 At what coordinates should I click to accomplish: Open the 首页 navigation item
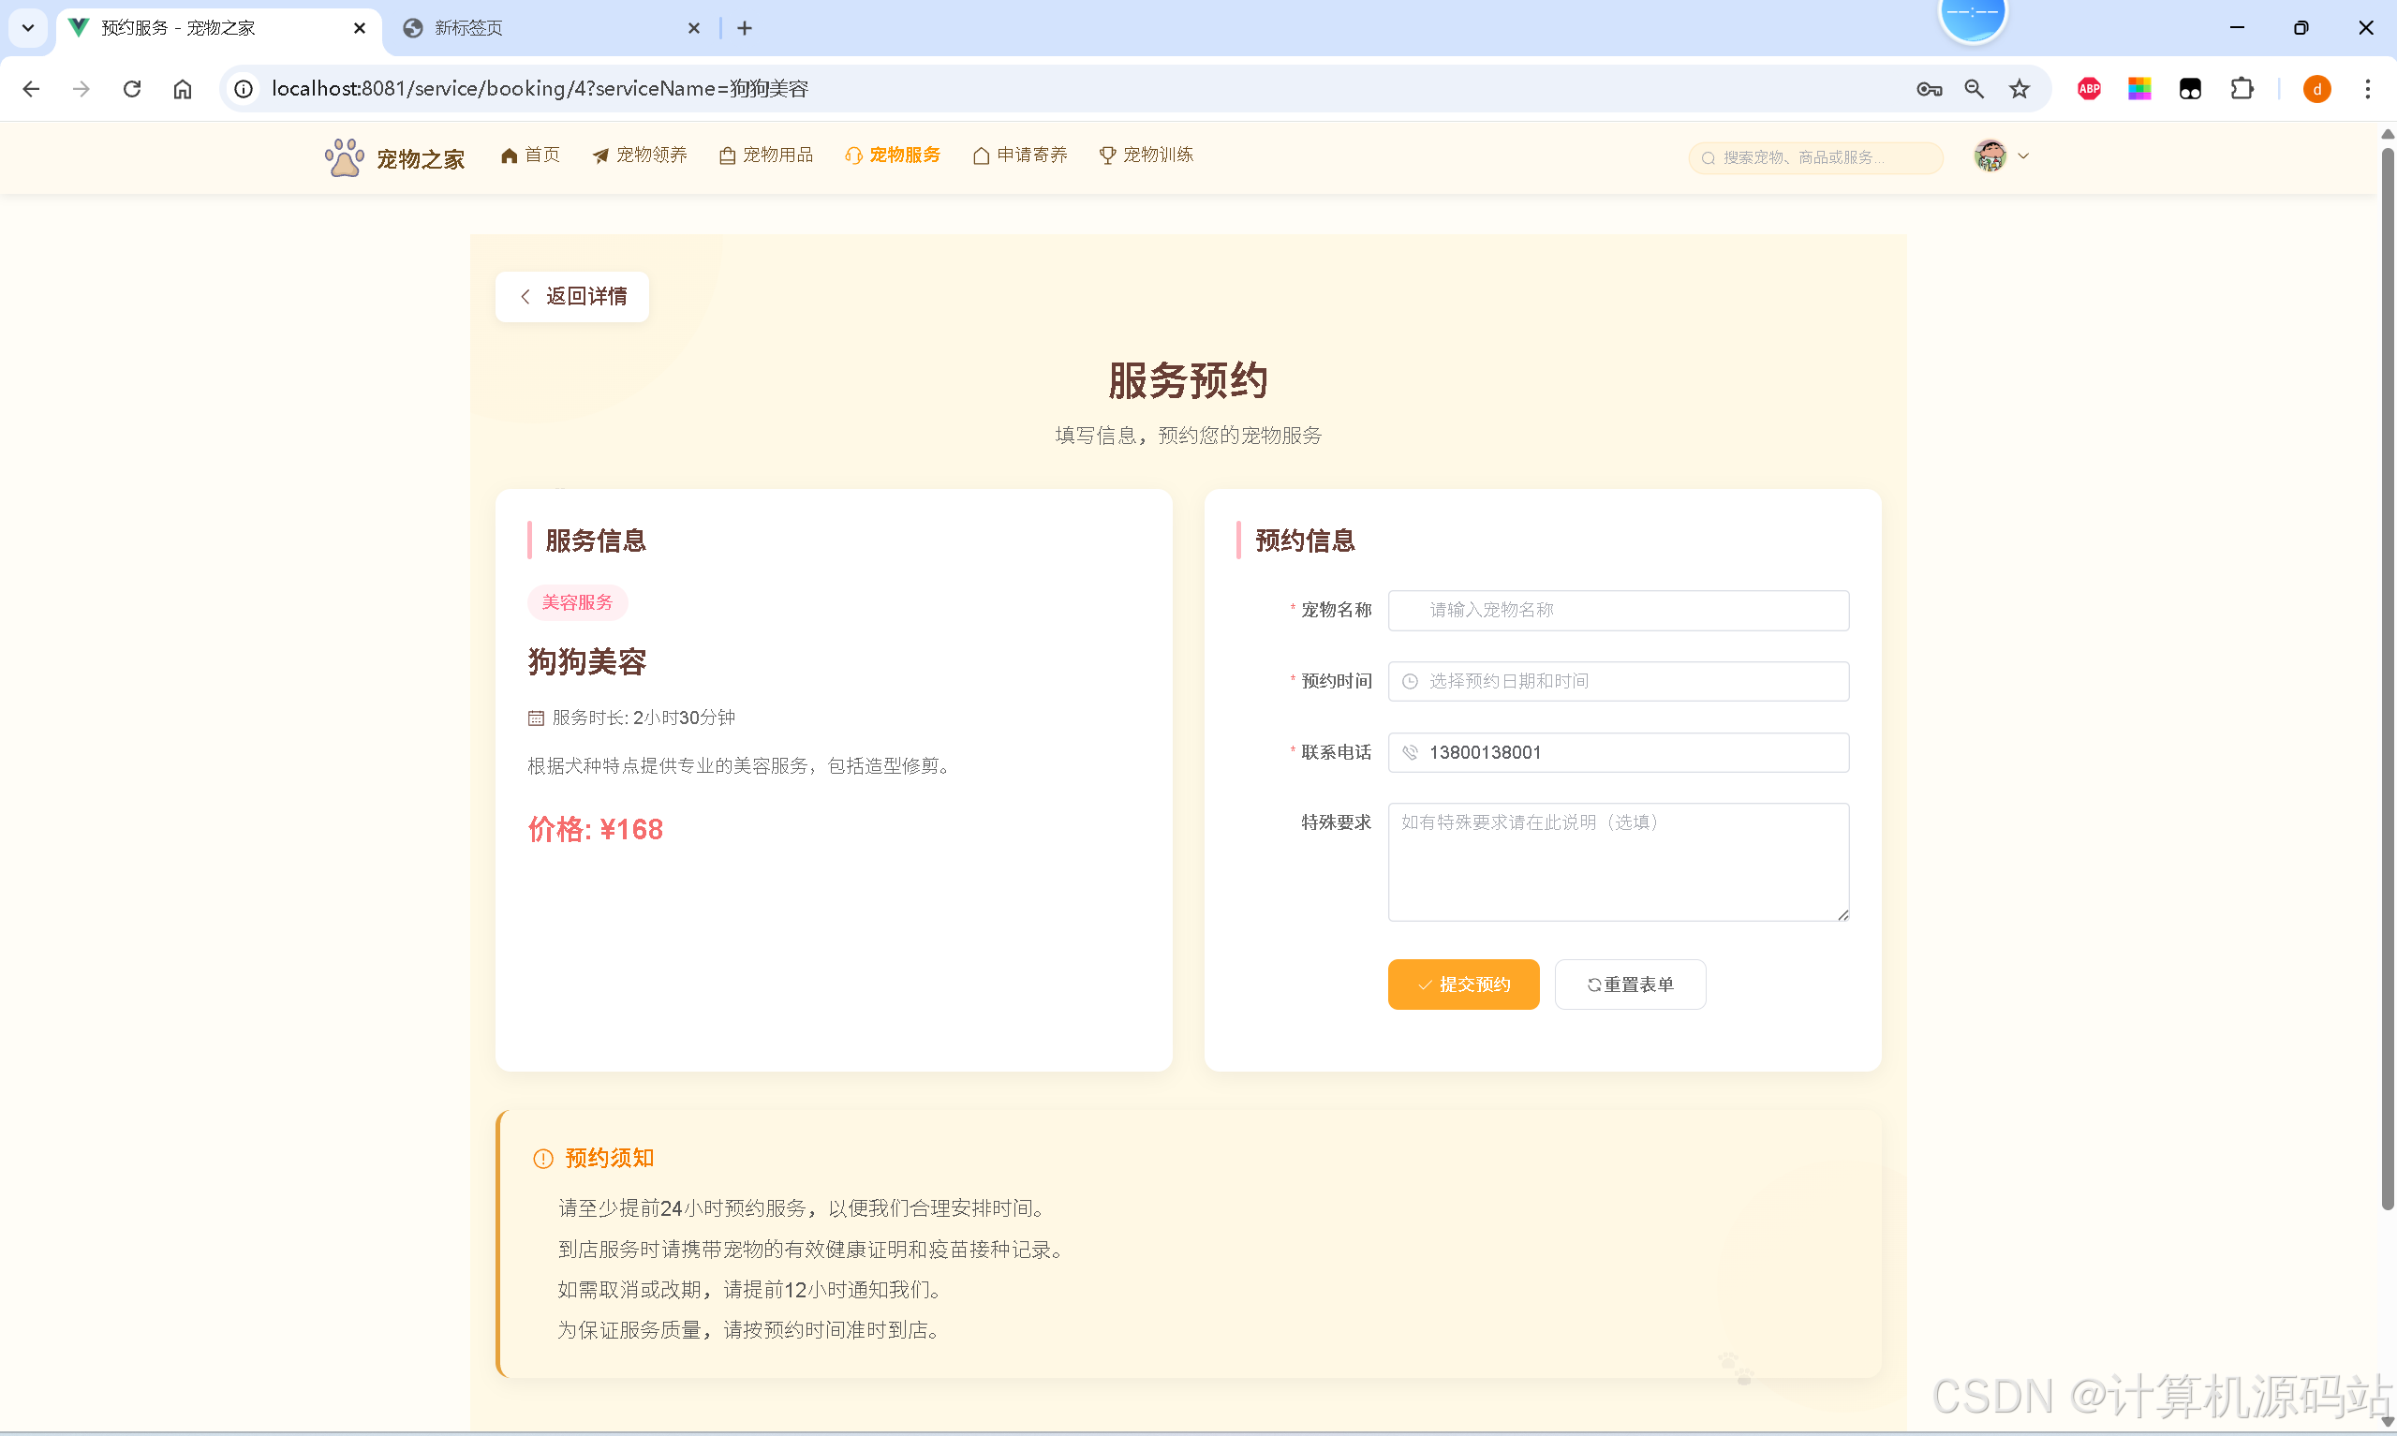pos(530,155)
